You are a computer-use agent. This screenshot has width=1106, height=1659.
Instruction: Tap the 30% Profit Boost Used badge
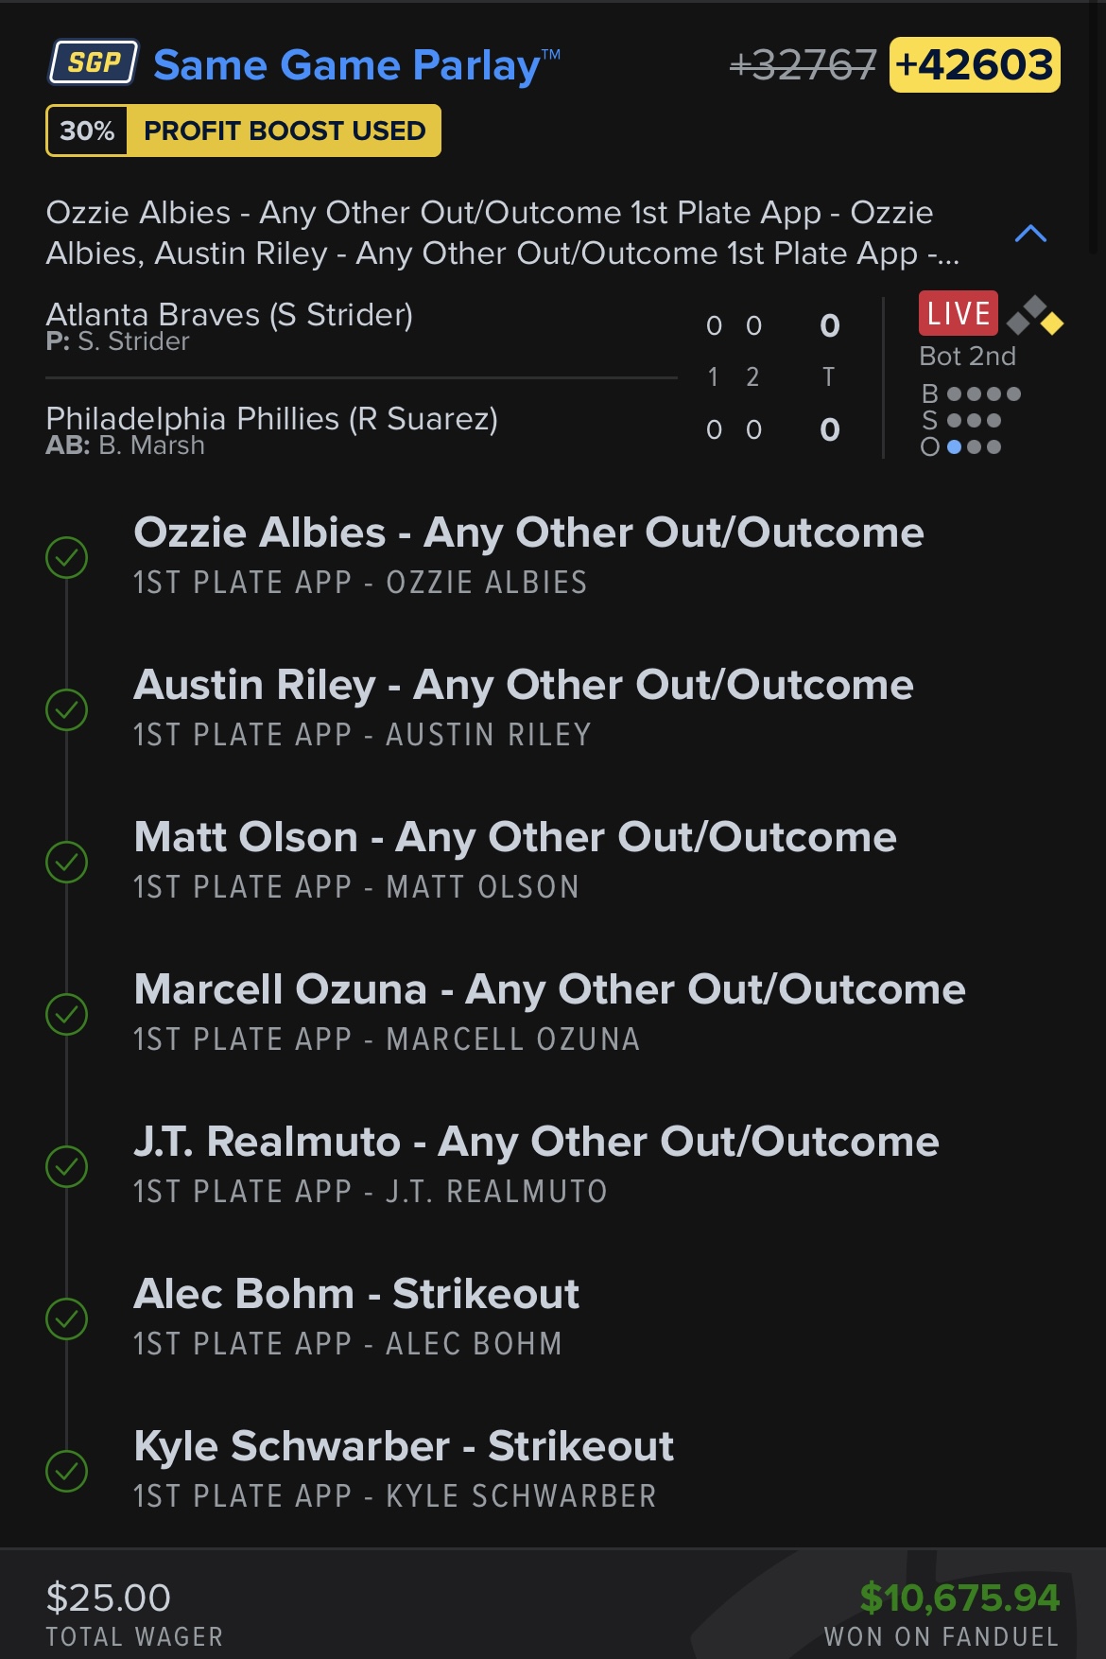coord(244,131)
